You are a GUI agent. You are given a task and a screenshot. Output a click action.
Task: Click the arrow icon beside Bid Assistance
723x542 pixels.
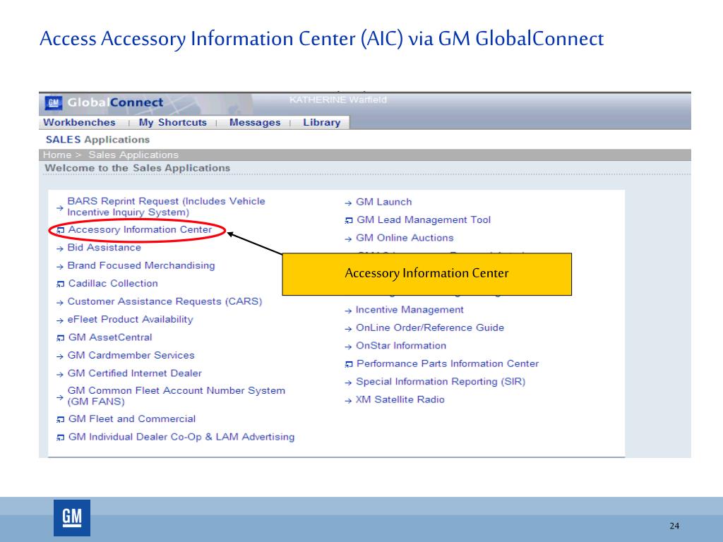coord(59,248)
